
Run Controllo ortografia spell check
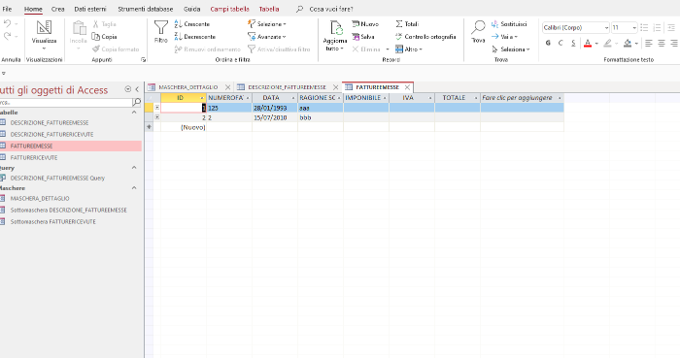tap(425, 37)
